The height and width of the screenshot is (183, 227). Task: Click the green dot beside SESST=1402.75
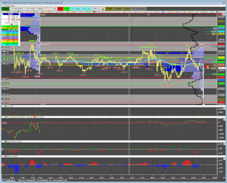click(x=18, y=12)
